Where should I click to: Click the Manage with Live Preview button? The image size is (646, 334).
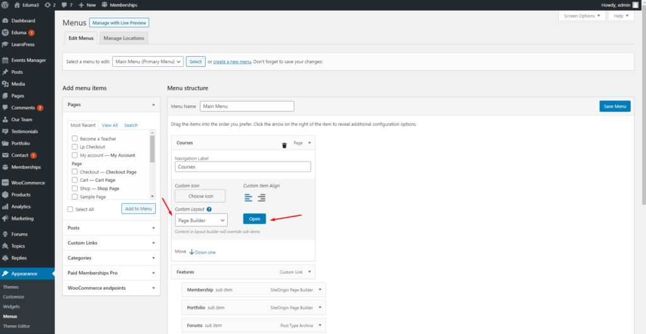[119, 23]
